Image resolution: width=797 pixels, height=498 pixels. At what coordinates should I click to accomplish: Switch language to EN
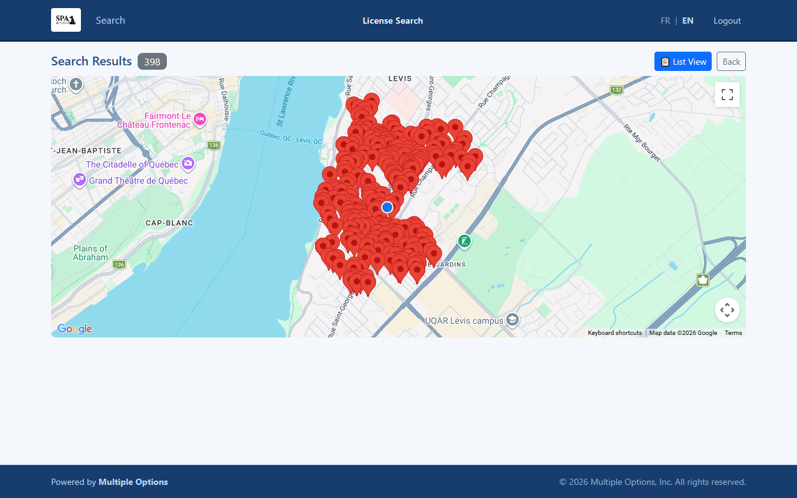coord(688,21)
